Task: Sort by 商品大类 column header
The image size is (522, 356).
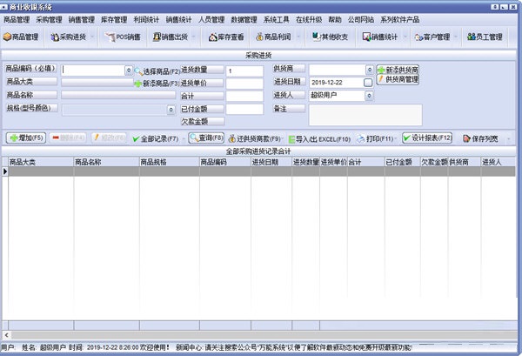Action: pos(41,162)
